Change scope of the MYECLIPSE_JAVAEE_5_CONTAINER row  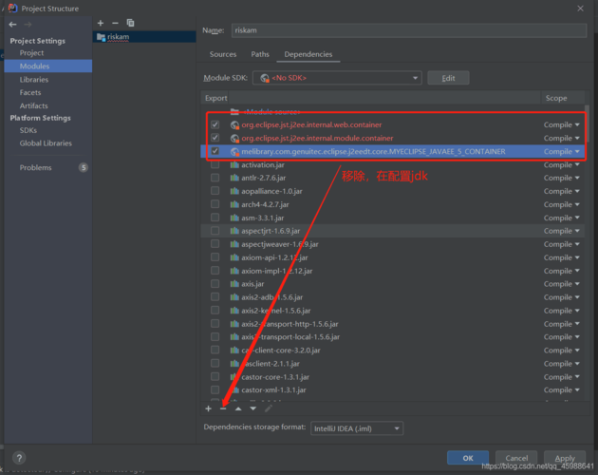tap(561, 152)
